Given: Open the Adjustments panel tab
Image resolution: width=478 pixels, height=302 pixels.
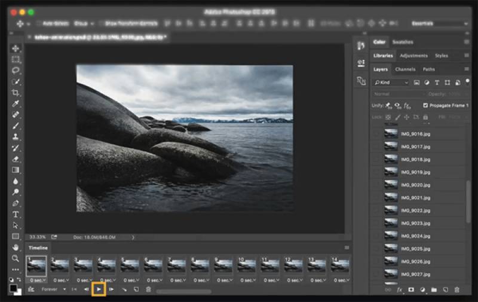Looking at the screenshot, I should coord(413,56).
